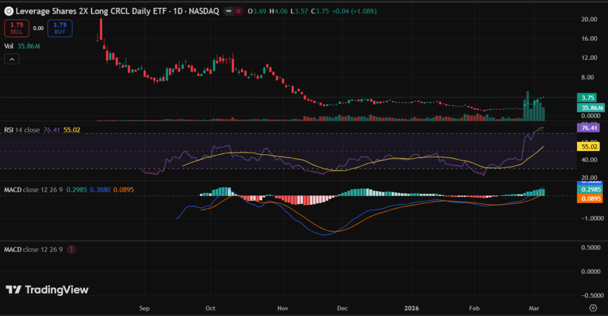608x316 pixels.
Task: Click the yellow 55.02 RSI average tag
Action: click(x=590, y=146)
